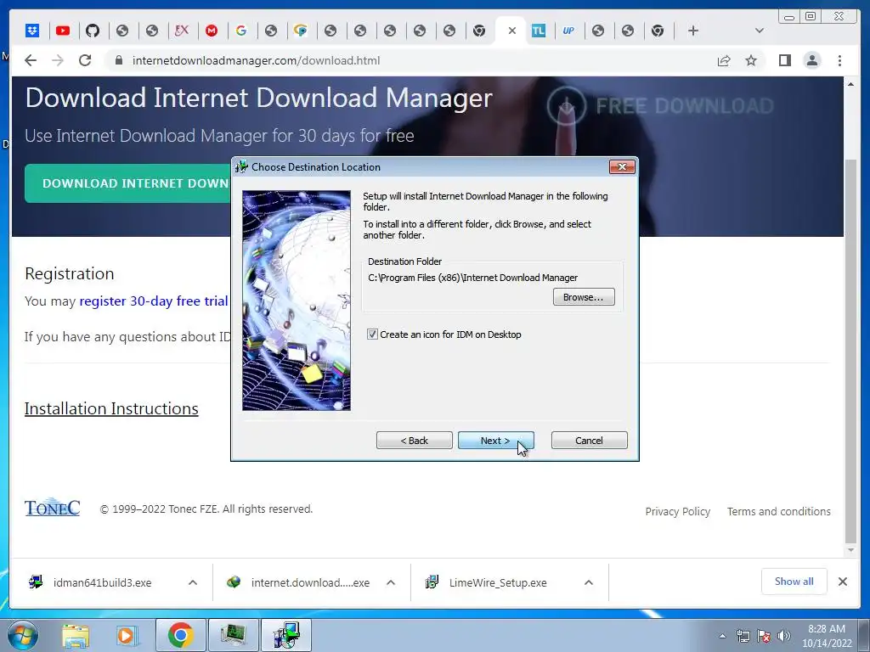Viewport: 870px width, 652px height.
Task: Show all downloads
Action: tap(794, 582)
